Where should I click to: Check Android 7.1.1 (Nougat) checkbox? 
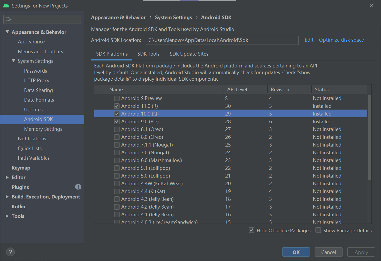click(x=117, y=145)
